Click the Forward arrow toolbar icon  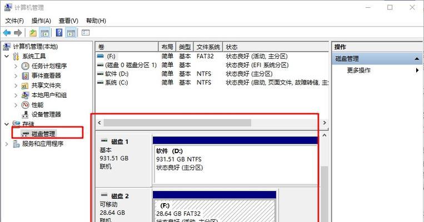point(18,33)
